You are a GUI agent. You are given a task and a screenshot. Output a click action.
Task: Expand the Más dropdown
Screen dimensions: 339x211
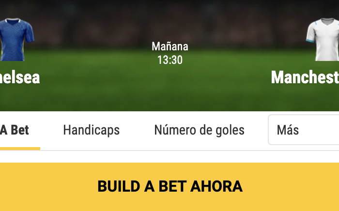click(304, 130)
